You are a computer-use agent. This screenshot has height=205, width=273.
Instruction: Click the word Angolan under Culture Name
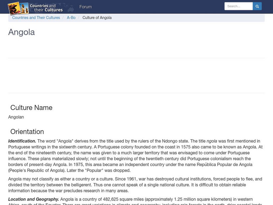pyautogui.click(x=16, y=117)
